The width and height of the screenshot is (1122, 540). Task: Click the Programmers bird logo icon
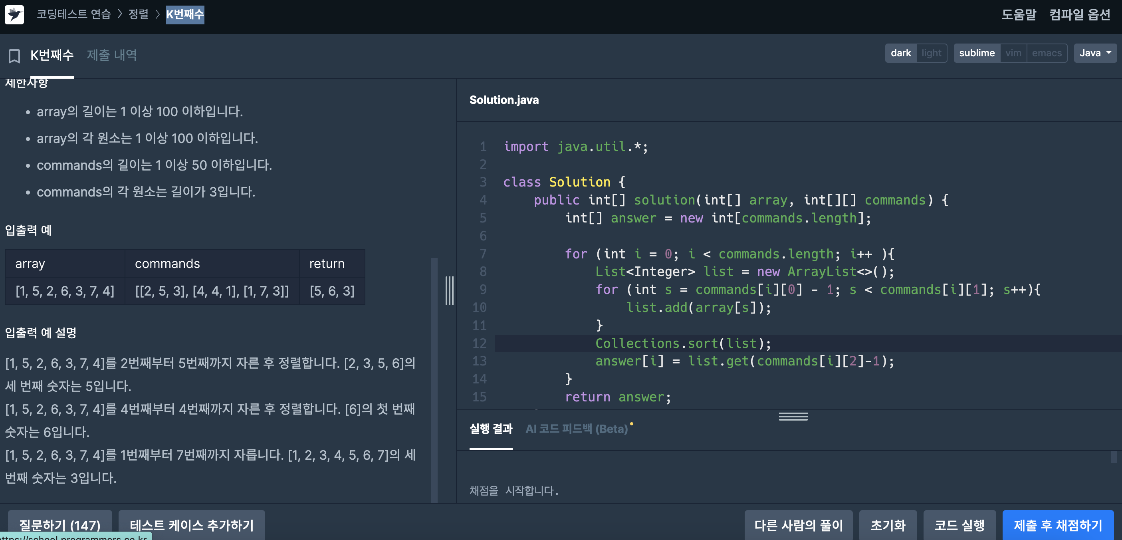pos(14,15)
